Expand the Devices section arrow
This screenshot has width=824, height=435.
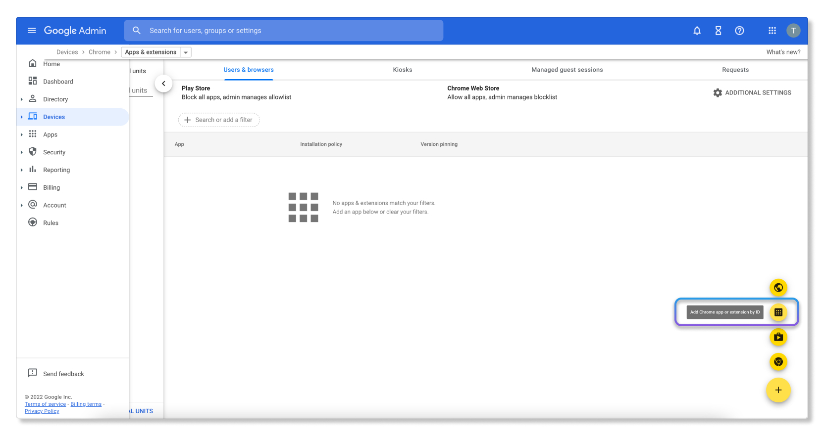[x=22, y=117]
